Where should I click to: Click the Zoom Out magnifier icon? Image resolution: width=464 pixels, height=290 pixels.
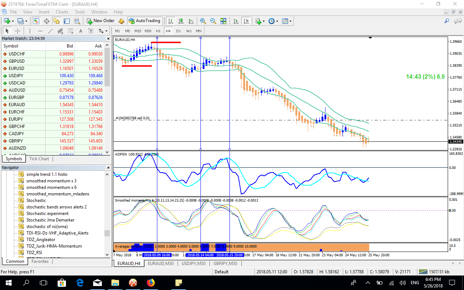213,21
